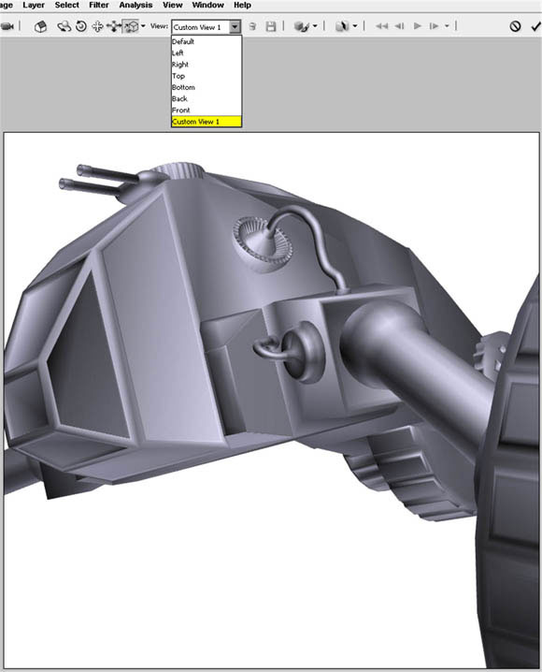The width and height of the screenshot is (542, 672).
Task: Choose Right from the view list
Action: point(207,65)
